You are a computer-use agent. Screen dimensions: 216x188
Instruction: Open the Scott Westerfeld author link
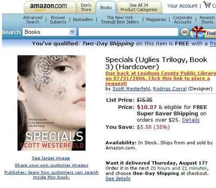(131, 89)
